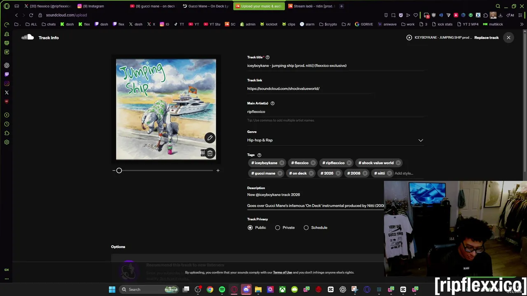
Task: Click the Replace track button
Action: (x=486, y=37)
